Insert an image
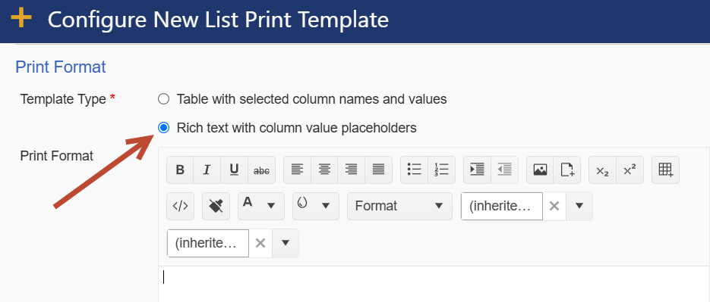The height and width of the screenshot is (302, 710). [x=540, y=170]
